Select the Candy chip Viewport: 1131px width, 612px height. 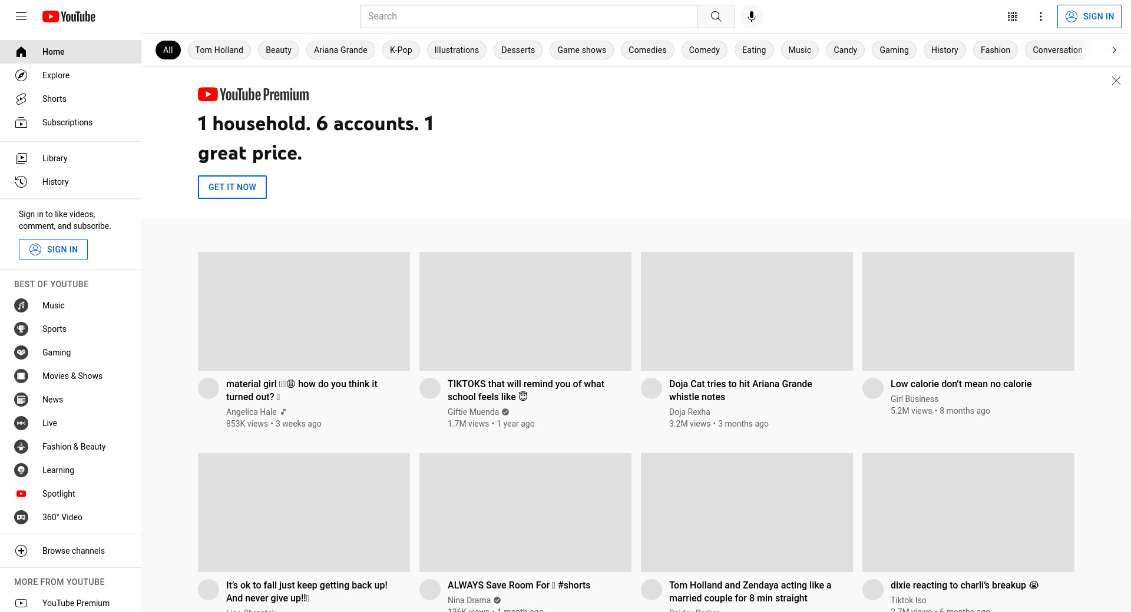click(845, 50)
